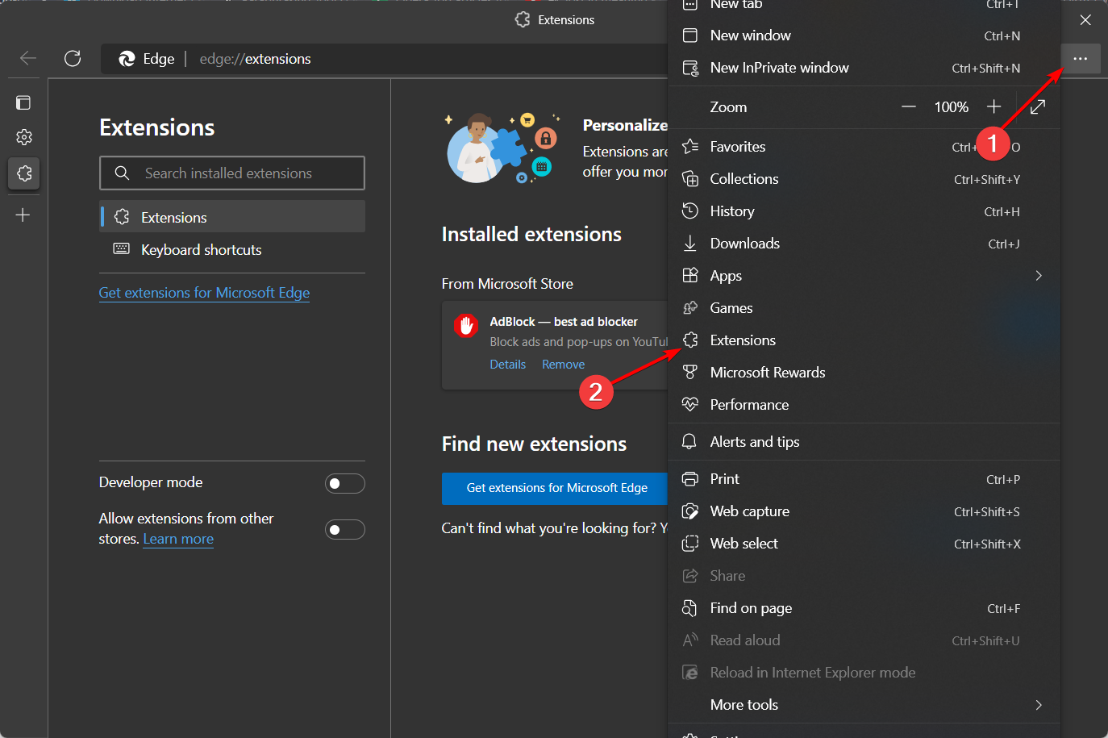Click the page refresh icon
Viewport: 1108px width, 738px height.
pyautogui.click(x=73, y=58)
